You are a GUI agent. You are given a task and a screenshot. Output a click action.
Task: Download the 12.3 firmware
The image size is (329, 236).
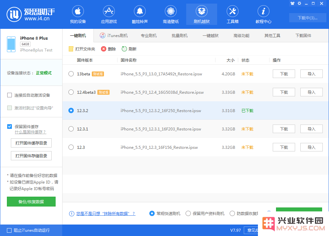284,147
